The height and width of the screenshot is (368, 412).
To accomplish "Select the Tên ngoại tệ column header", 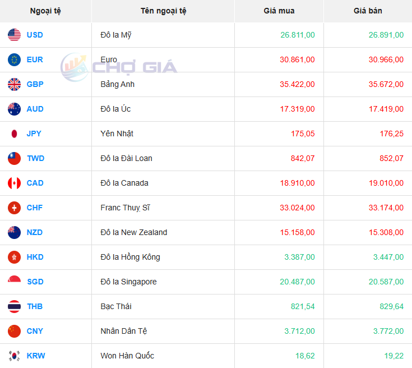I will 163,11.
